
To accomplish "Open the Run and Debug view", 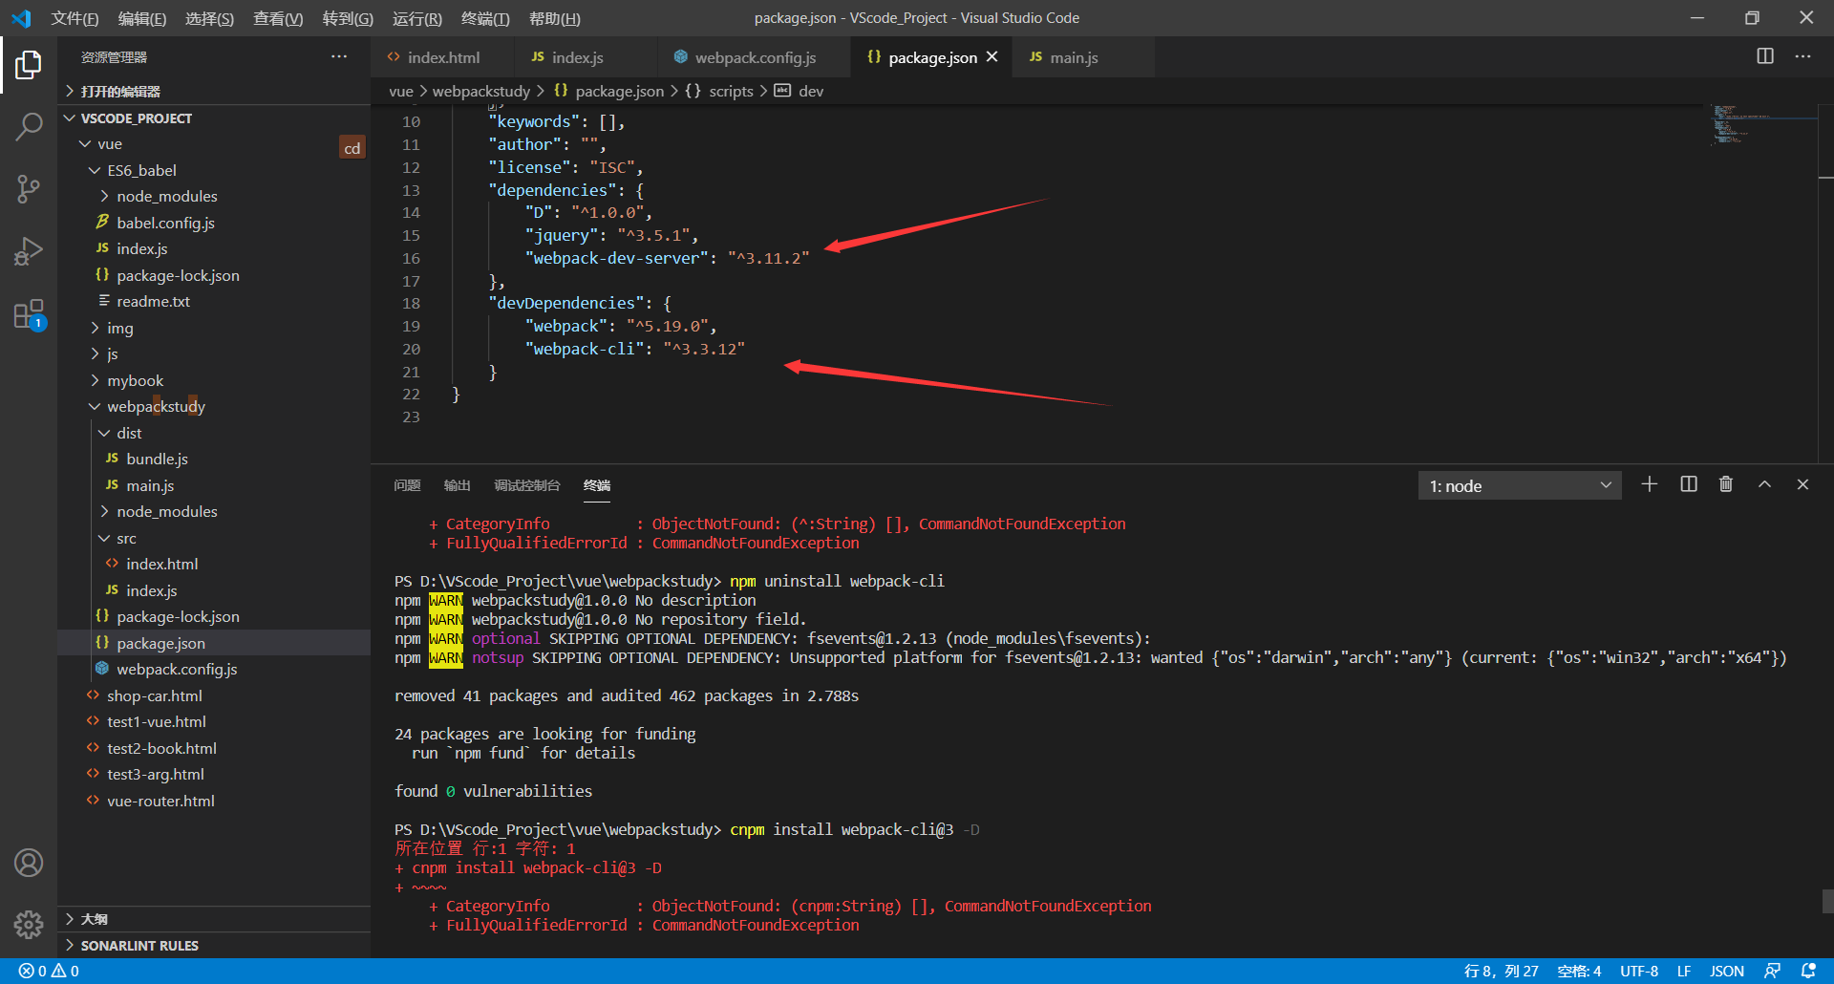I will [x=29, y=250].
